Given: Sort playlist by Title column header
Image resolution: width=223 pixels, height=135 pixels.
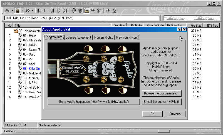Looking at the screenshot, I should coord(62,26).
